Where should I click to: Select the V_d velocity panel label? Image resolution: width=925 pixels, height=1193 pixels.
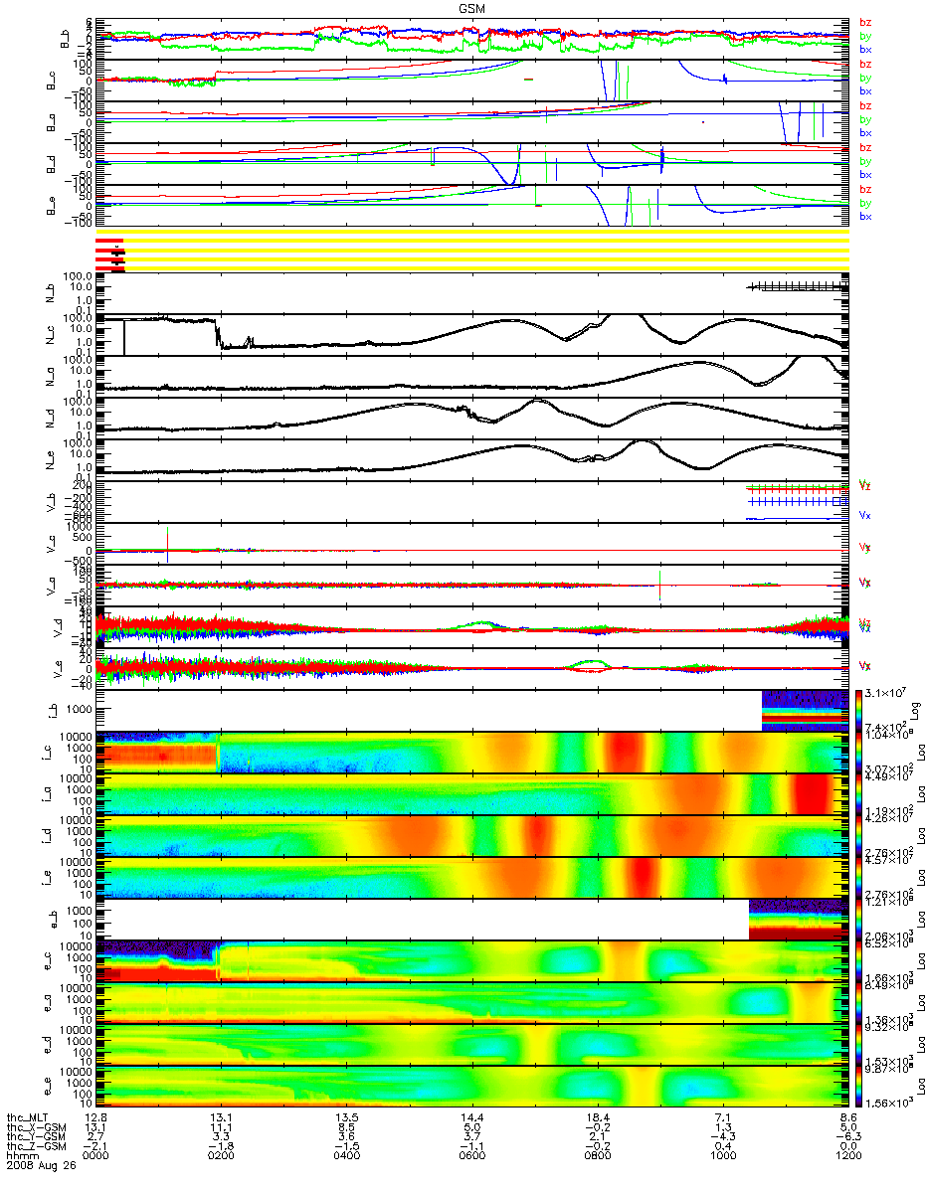(x=58, y=628)
